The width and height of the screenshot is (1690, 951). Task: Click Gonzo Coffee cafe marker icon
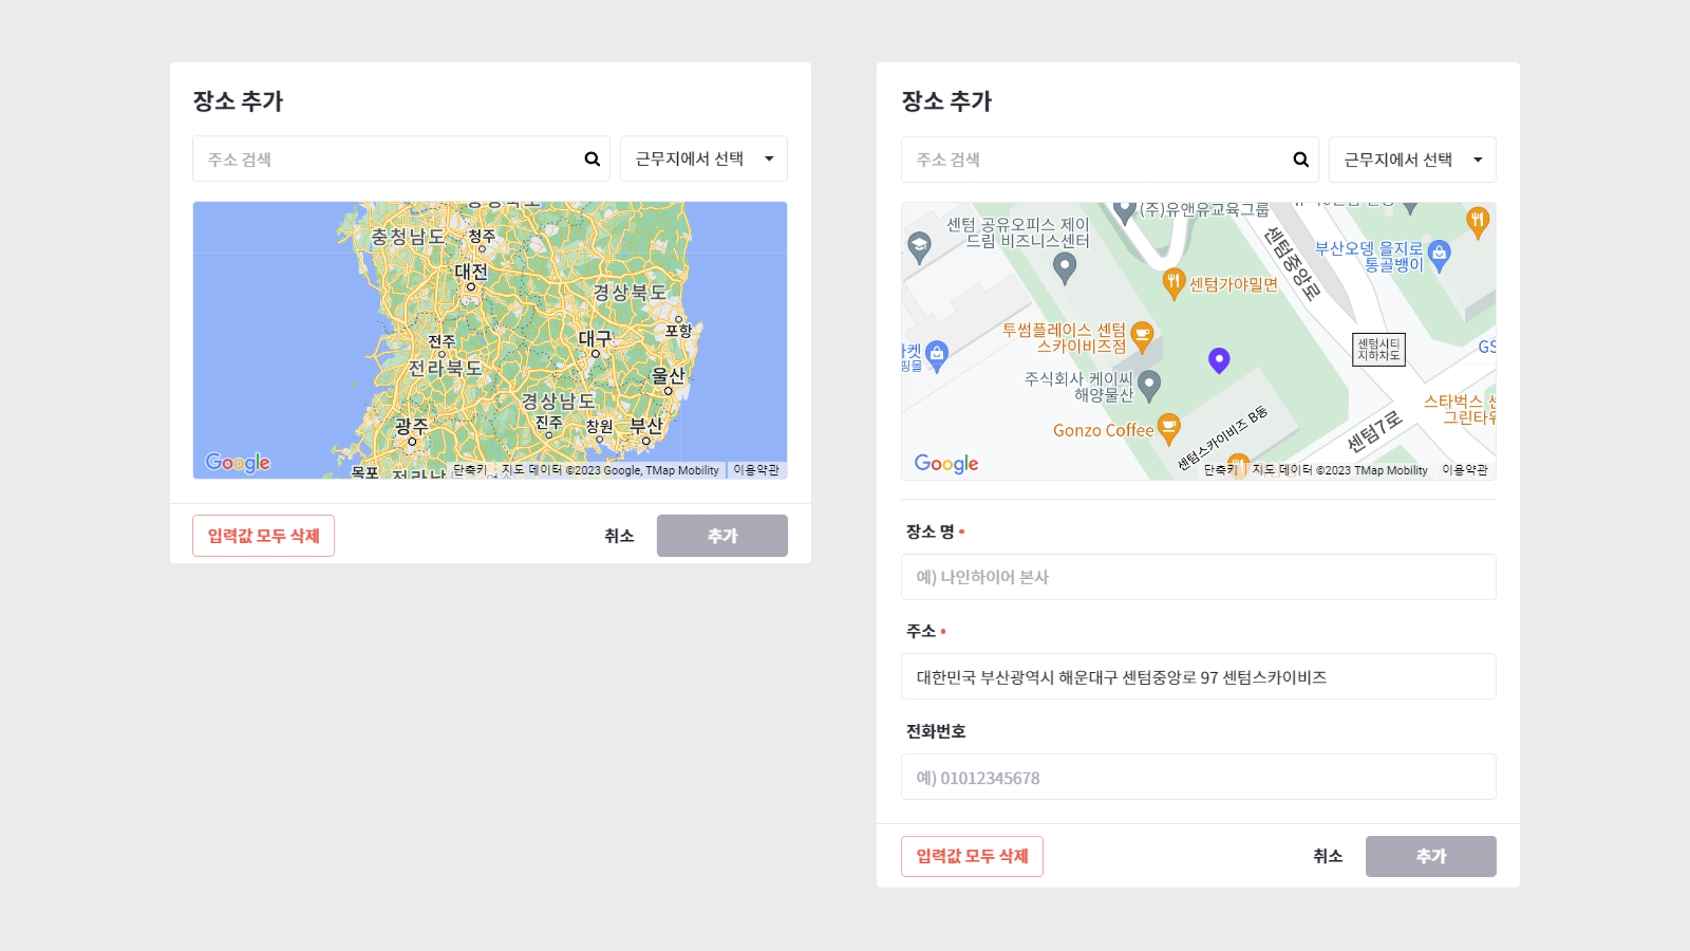click(1168, 427)
